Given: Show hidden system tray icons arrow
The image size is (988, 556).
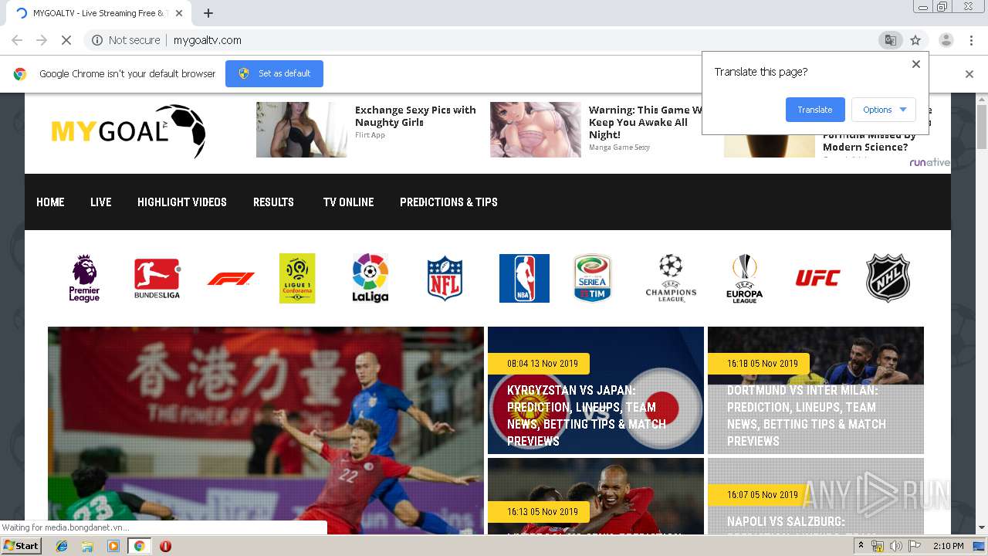Looking at the screenshot, I should (x=861, y=546).
